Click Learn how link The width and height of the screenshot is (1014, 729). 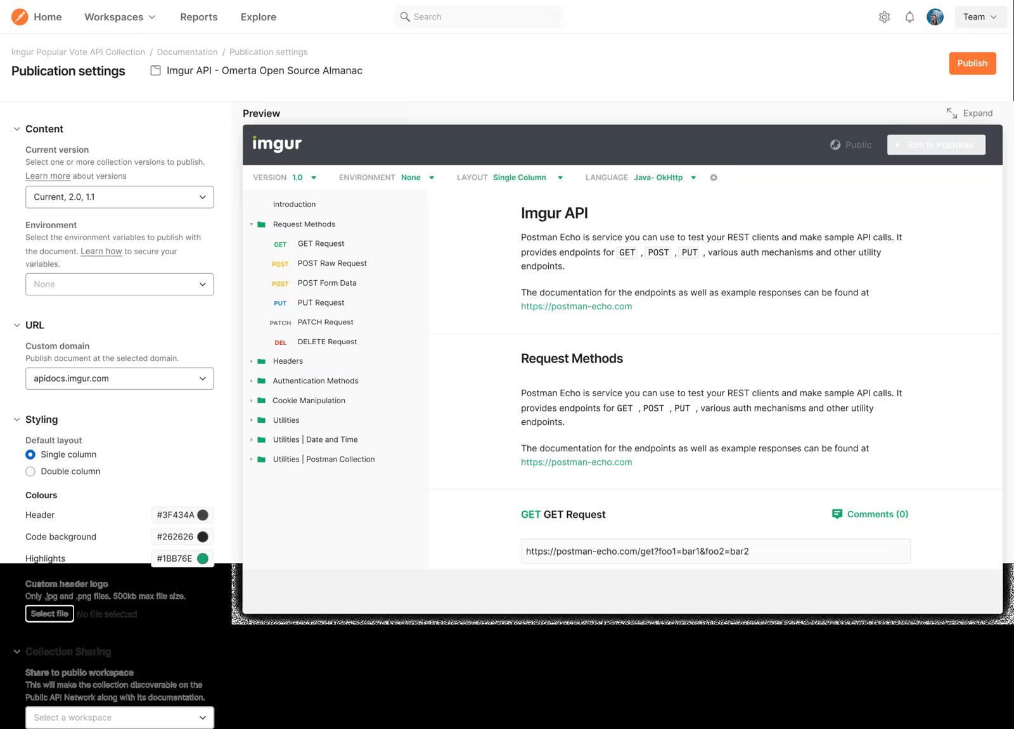click(x=101, y=252)
